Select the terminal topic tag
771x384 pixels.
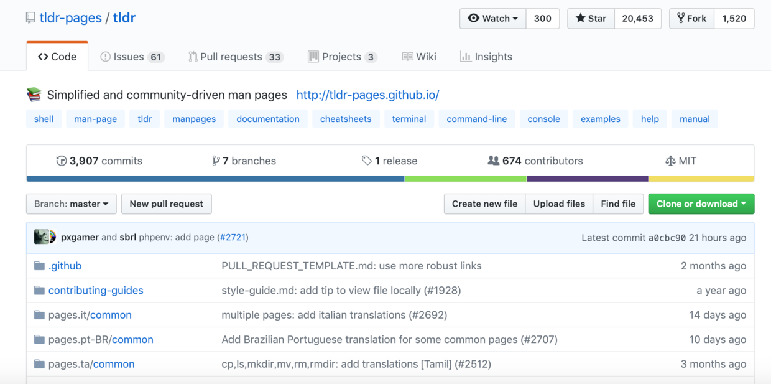tap(409, 119)
